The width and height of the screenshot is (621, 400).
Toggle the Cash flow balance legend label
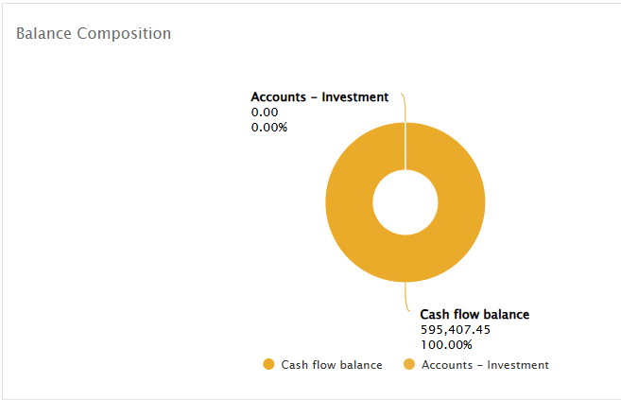(332, 365)
